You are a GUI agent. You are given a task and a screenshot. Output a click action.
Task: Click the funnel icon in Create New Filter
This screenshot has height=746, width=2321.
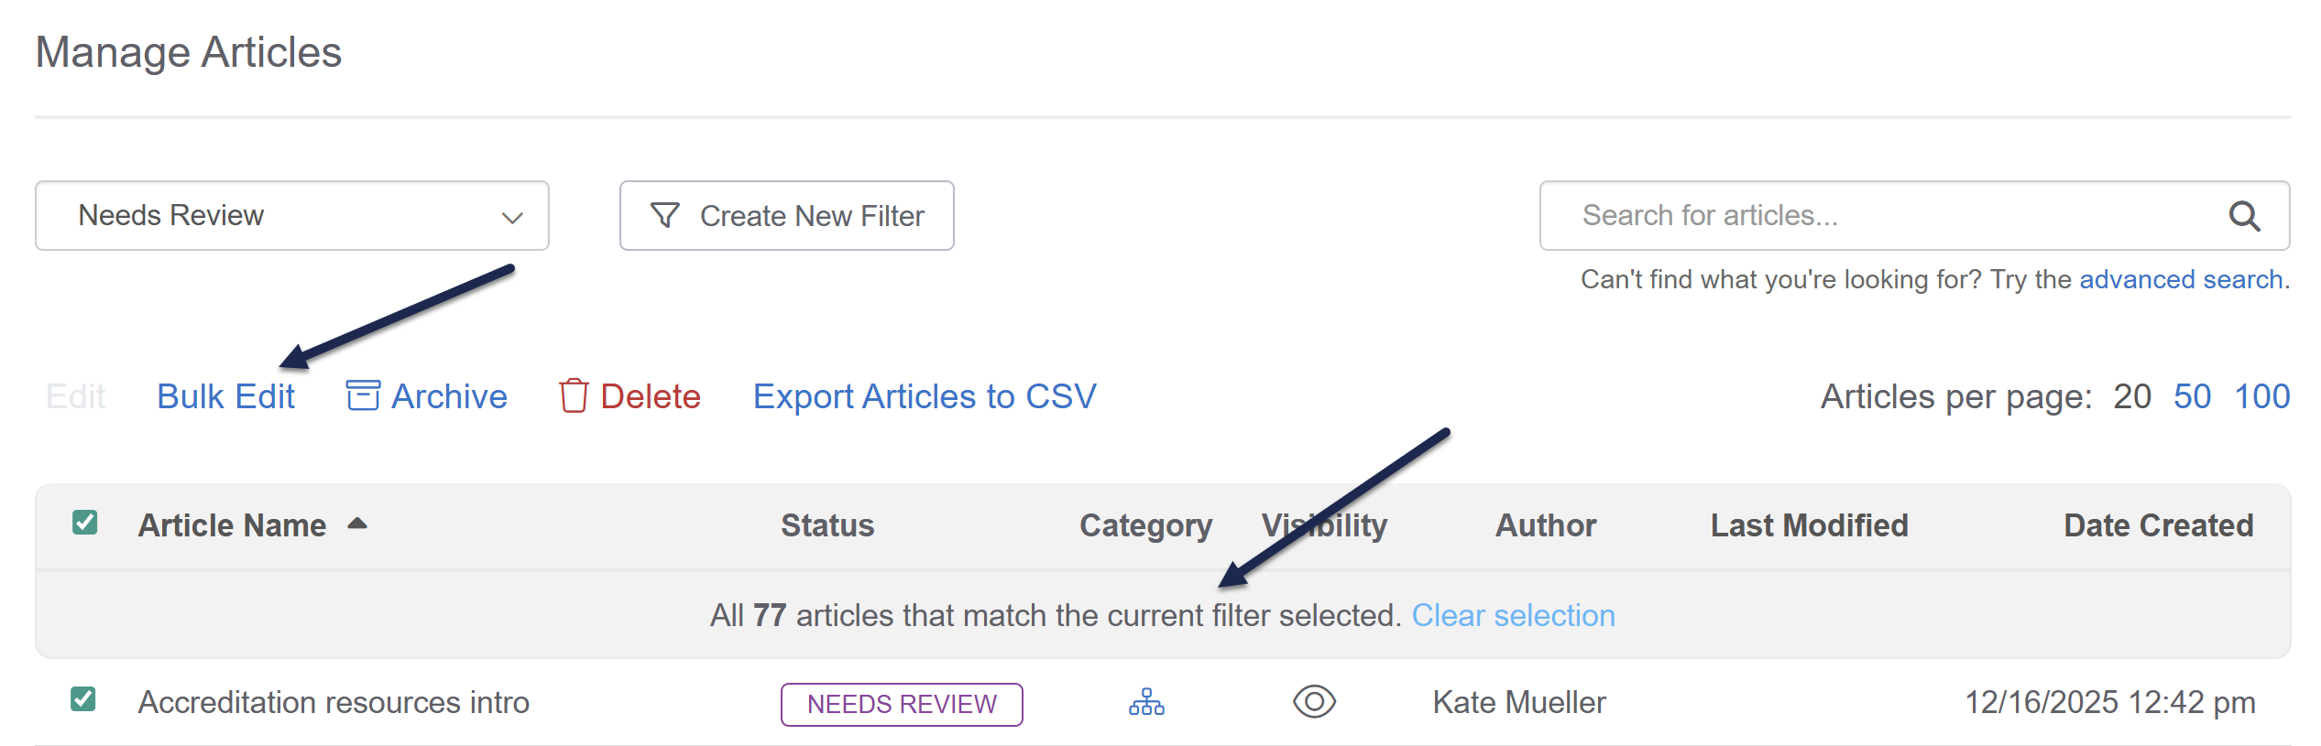tap(665, 216)
